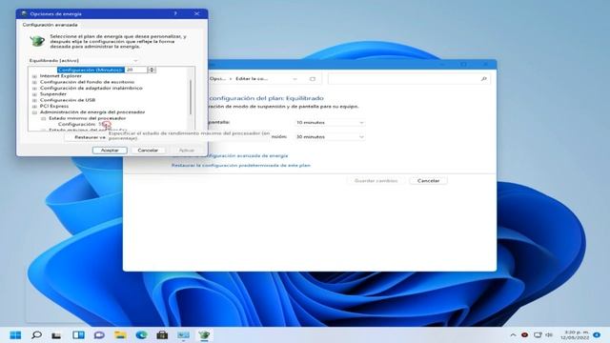Click the settings tree vertical scrollbar

pyautogui.click(x=191, y=98)
